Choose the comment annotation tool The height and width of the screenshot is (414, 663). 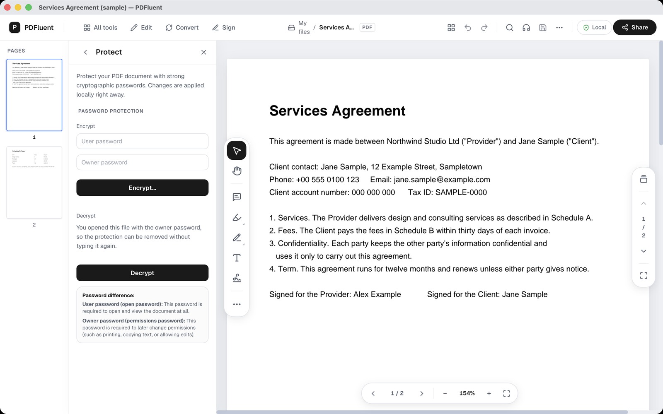click(237, 197)
